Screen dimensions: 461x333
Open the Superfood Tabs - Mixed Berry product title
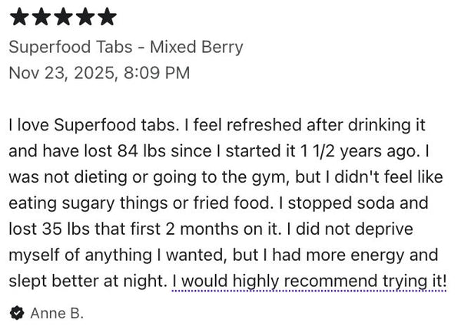click(125, 47)
